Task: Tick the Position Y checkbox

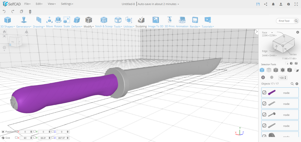Action: point(35,131)
